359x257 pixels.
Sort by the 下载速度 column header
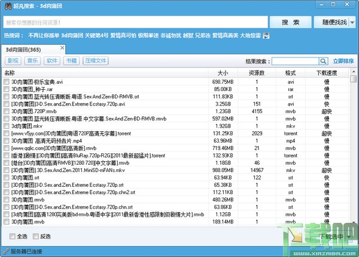[327, 73]
